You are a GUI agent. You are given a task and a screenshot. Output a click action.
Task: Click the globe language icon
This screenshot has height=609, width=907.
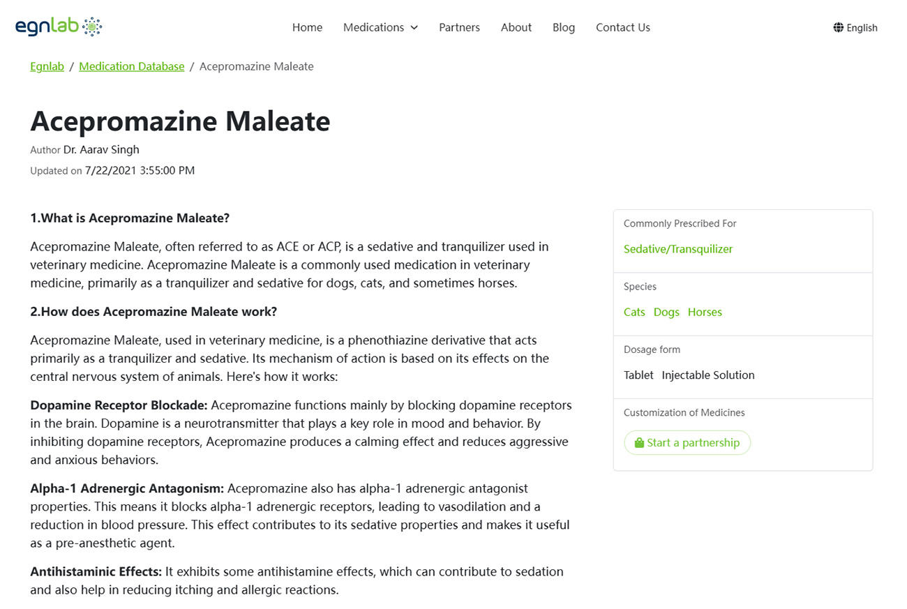(x=838, y=27)
